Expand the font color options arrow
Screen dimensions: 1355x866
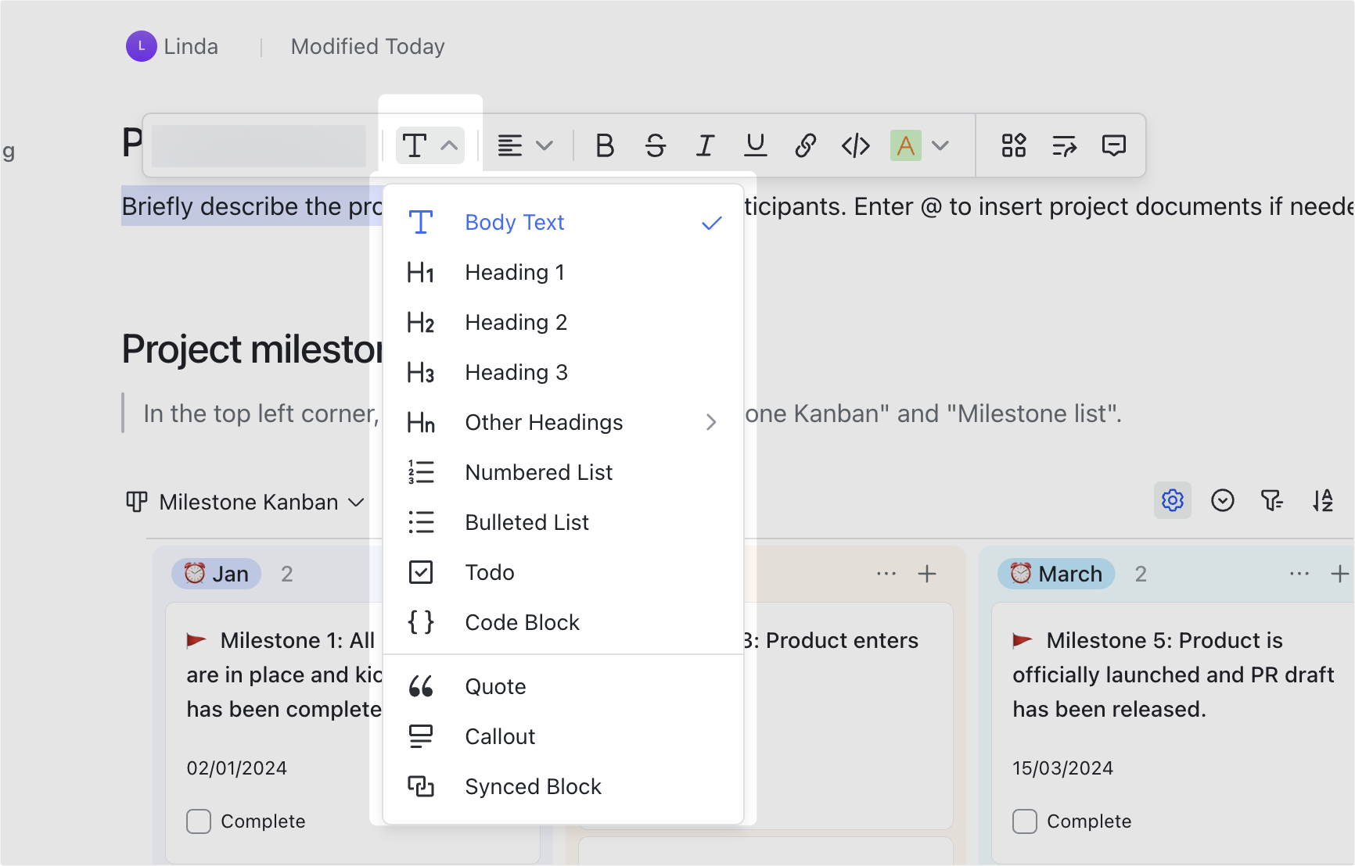point(940,145)
